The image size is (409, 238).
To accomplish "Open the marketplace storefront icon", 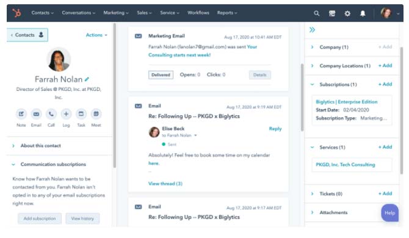I will (x=332, y=13).
